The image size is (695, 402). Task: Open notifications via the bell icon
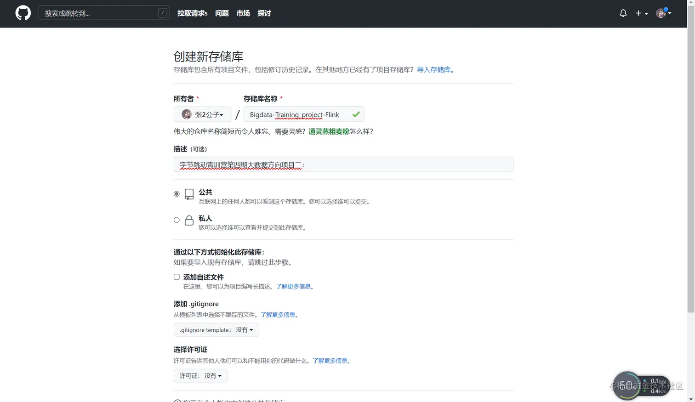coord(623,13)
